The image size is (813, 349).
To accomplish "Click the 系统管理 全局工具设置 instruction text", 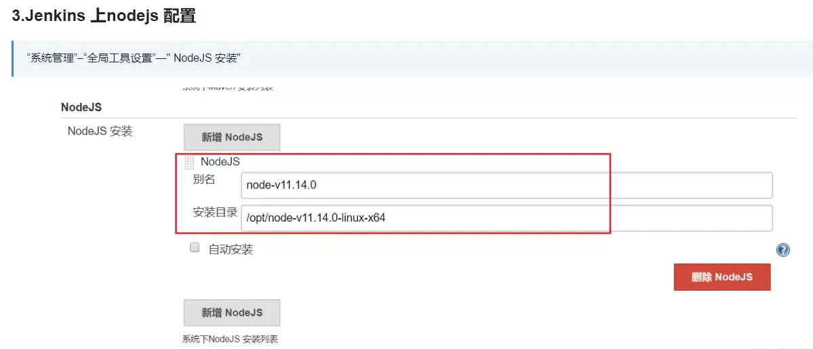I will (132, 58).
